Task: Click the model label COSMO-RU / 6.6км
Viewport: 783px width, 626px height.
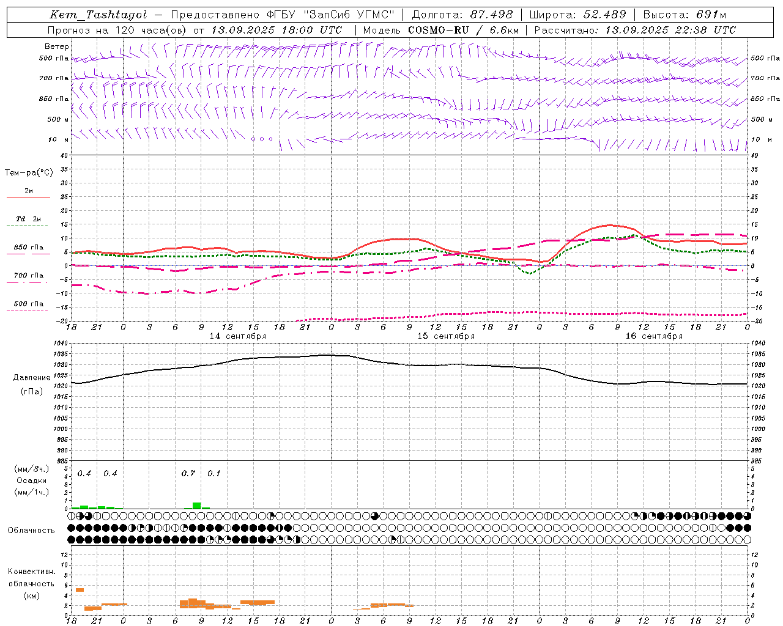Action: [464, 30]
